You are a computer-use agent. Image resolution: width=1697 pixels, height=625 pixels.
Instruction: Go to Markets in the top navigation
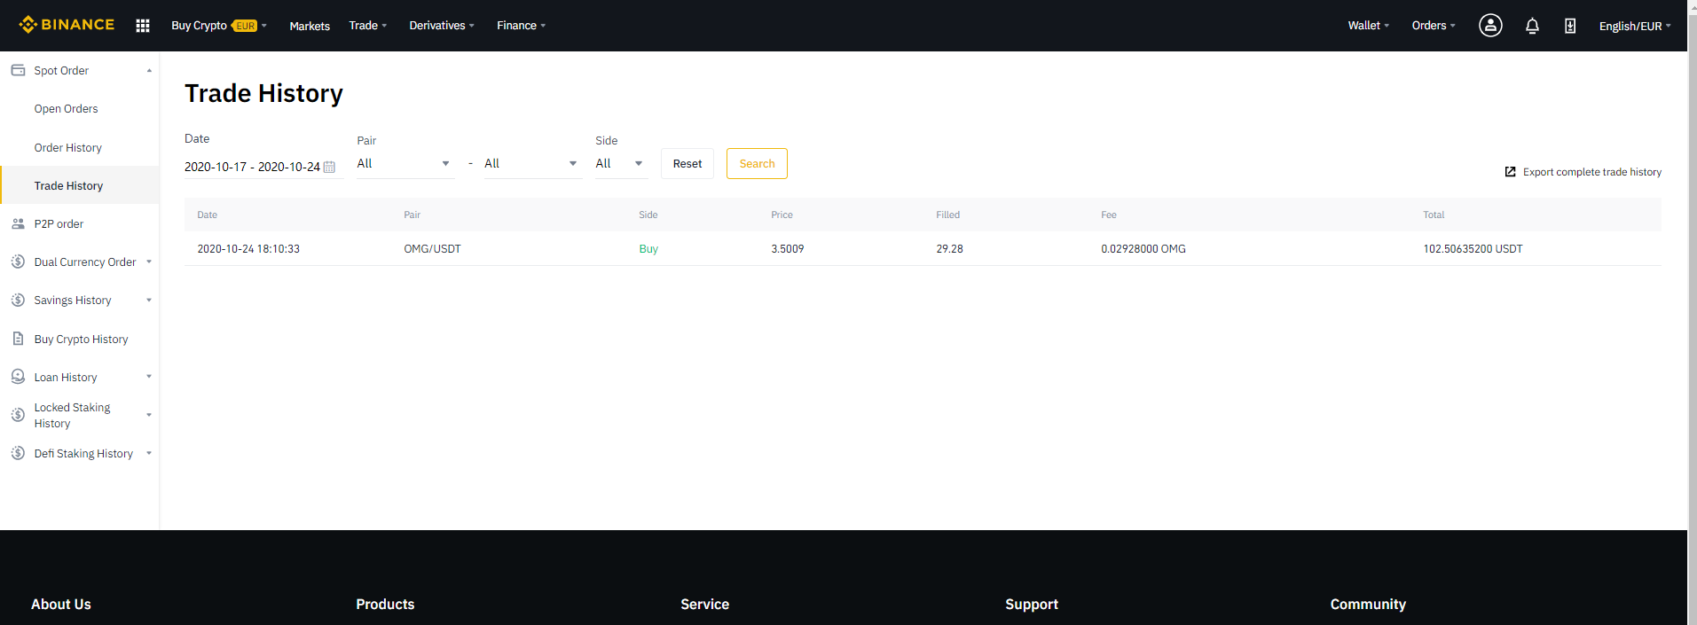point(310,26)
